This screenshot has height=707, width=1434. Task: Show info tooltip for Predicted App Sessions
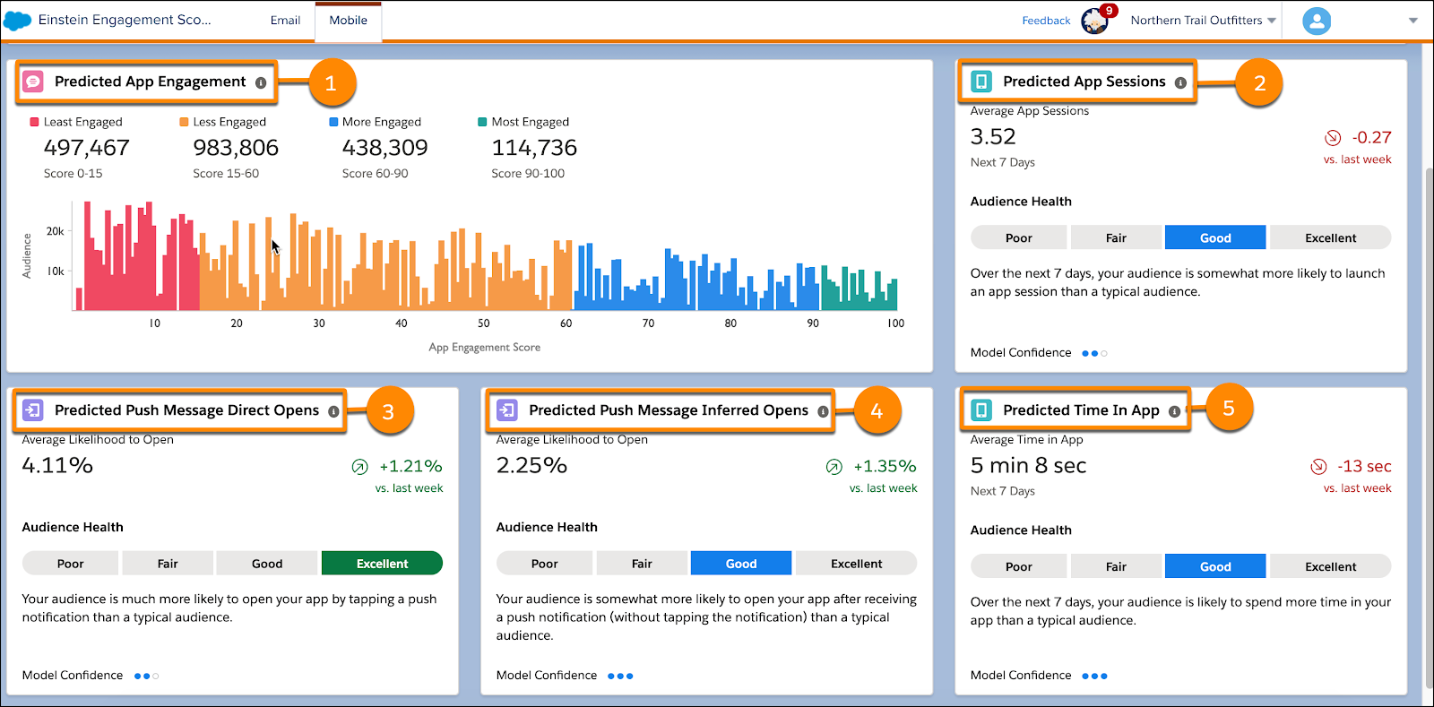click(x=1180, y=82)
